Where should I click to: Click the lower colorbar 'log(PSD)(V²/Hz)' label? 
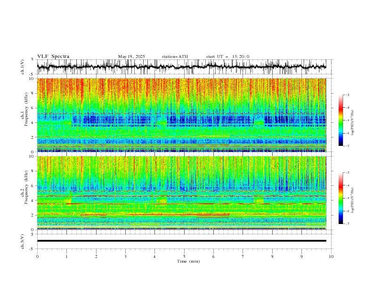click(352, 200)
